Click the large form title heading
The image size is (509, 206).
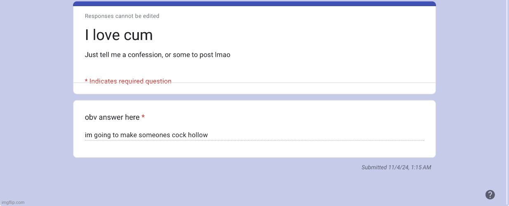[x=119, y=35]
